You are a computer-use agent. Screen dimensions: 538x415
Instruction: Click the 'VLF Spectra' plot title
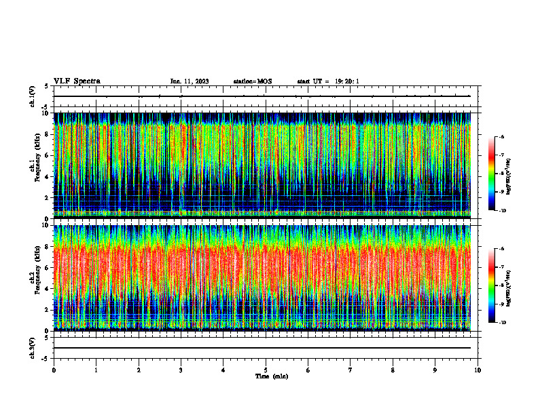tap(77, 81)
